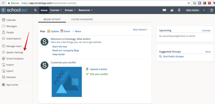Open the Most Recent filter dropdown

click(141, 30)
